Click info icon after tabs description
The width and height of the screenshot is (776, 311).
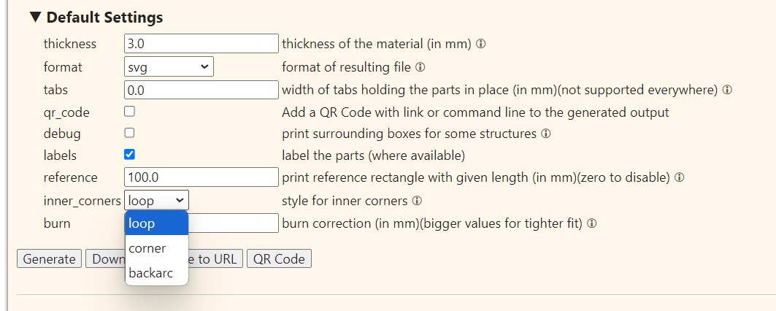[x=727, y=90]
